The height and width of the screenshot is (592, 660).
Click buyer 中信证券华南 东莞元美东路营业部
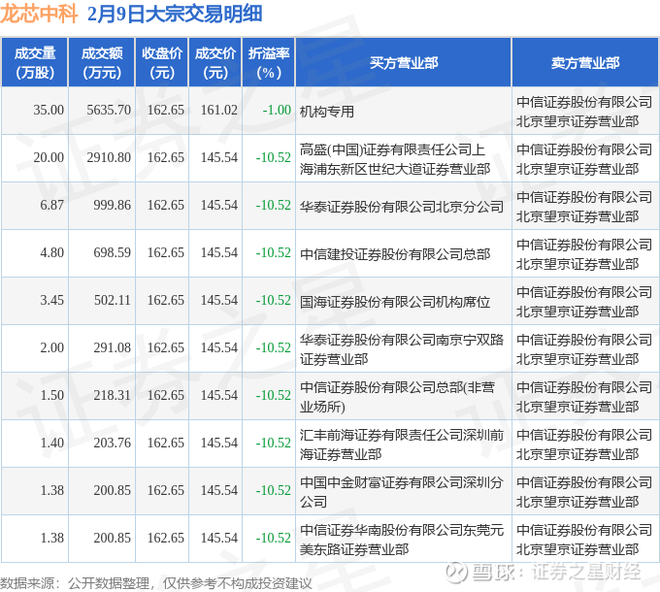click(402, 540)
